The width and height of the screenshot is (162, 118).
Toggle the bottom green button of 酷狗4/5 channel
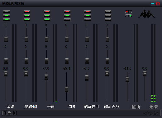[27, 20]
